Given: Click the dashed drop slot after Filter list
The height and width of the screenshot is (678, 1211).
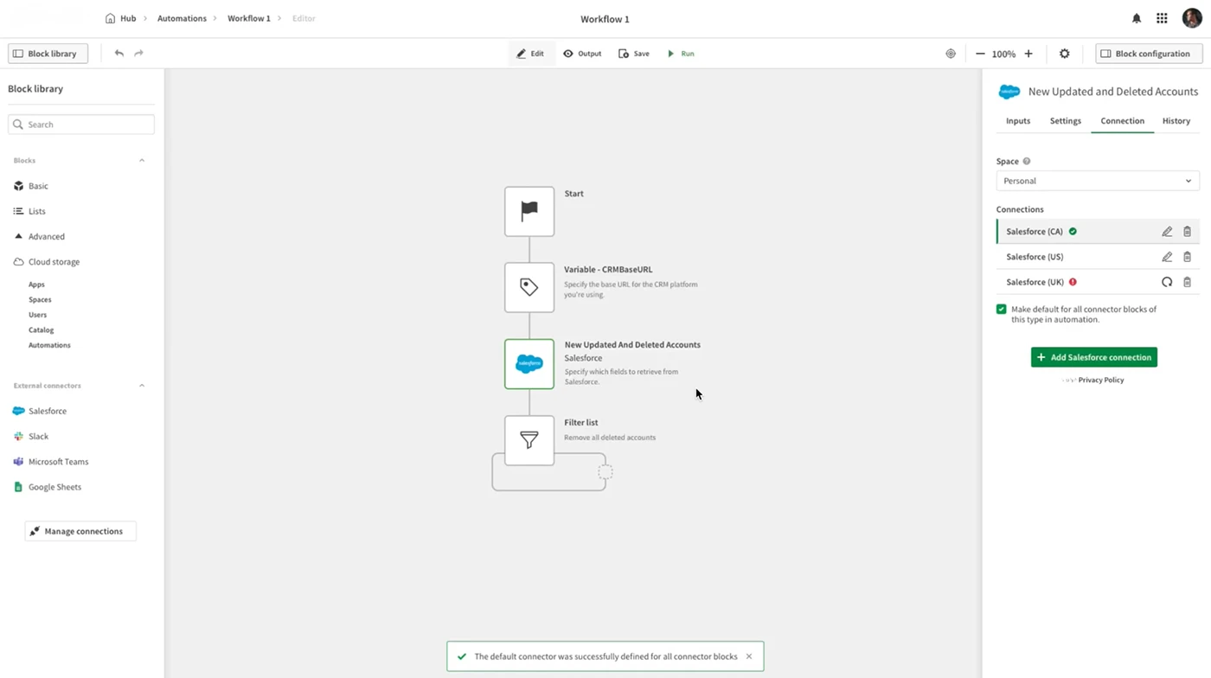Looking at the screenshot, I should click(x=605, y=472).
